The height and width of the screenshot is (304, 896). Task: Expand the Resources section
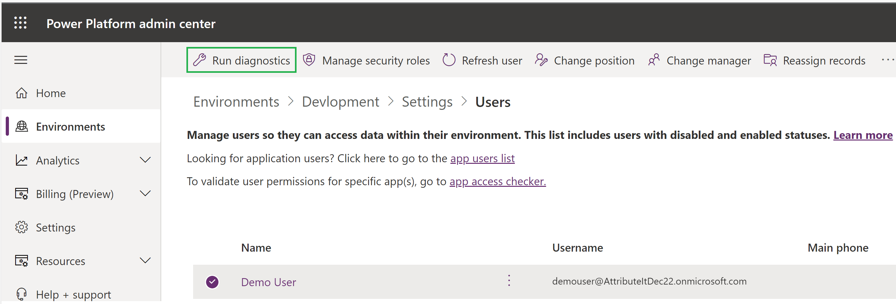point(145,261)
